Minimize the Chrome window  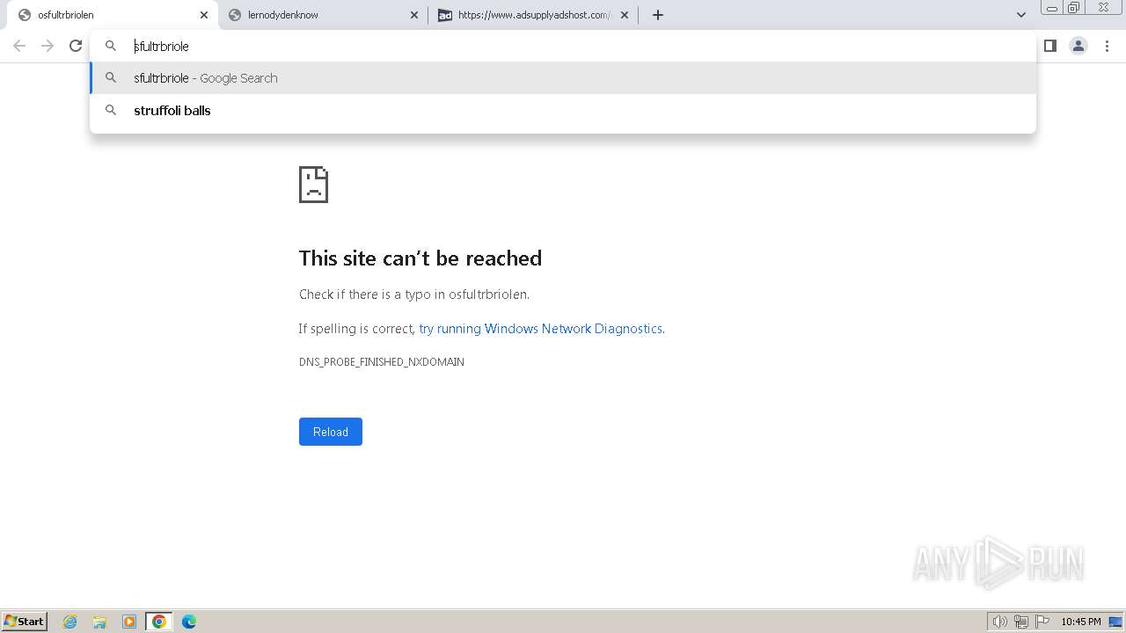1051,7
